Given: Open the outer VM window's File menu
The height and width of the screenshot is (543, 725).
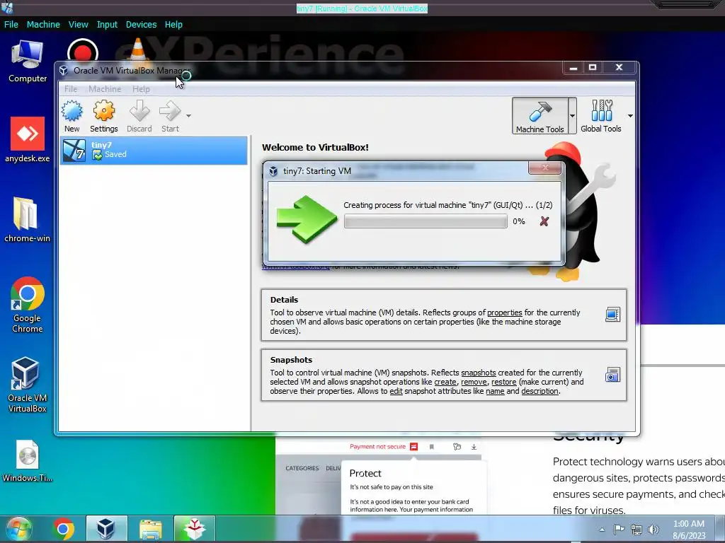Looking at the screenshot, I should [x=11, y=25].
